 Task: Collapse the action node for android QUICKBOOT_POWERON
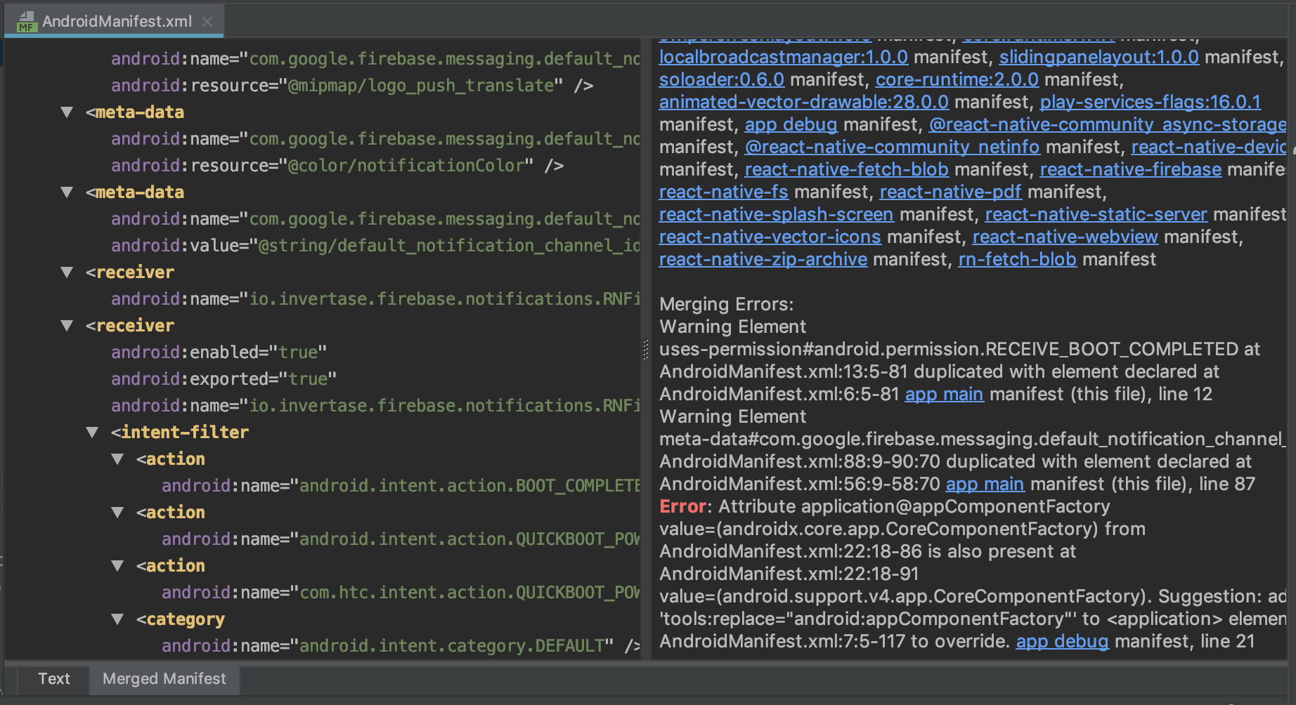[x=117, y=512]
